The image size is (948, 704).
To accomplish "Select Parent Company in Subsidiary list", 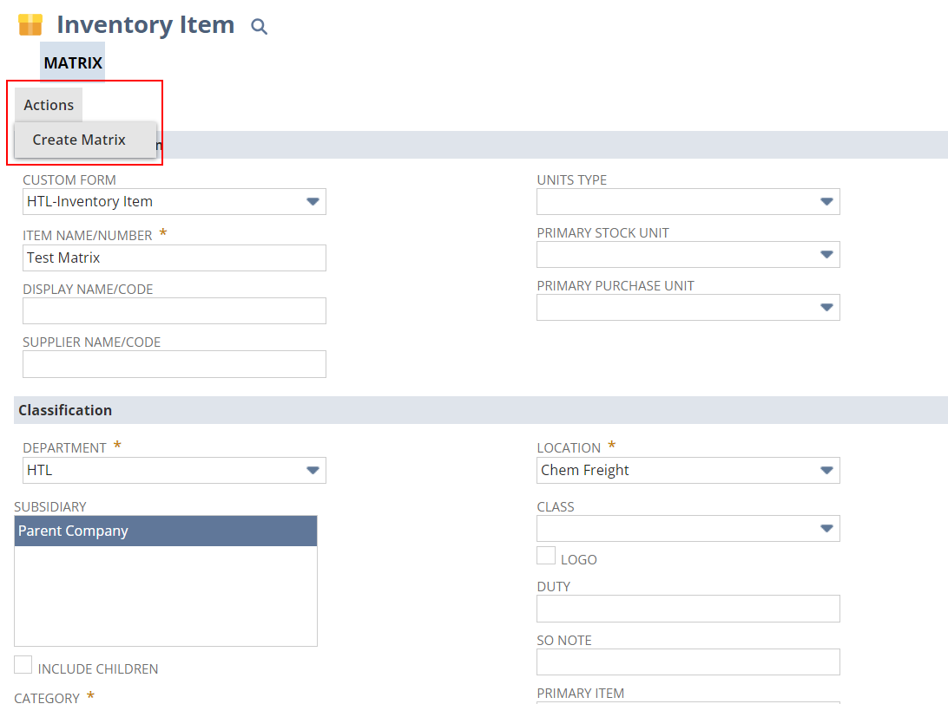I will point(165,531).
